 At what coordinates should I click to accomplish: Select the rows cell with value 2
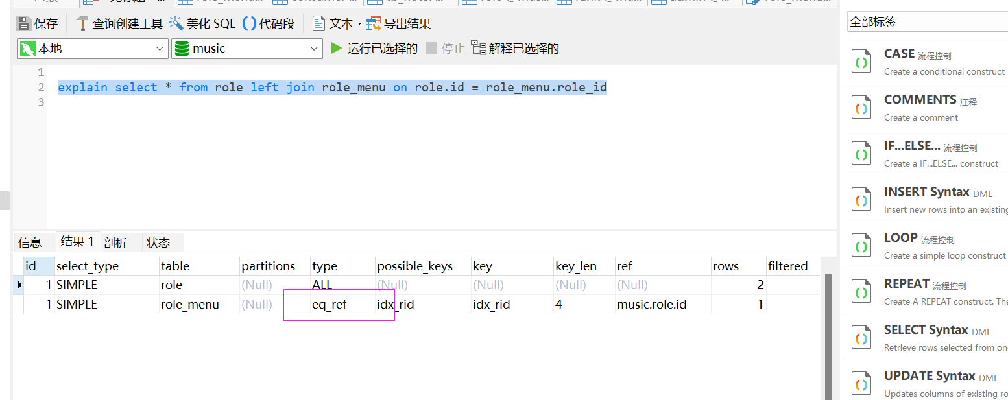[738, 285]
